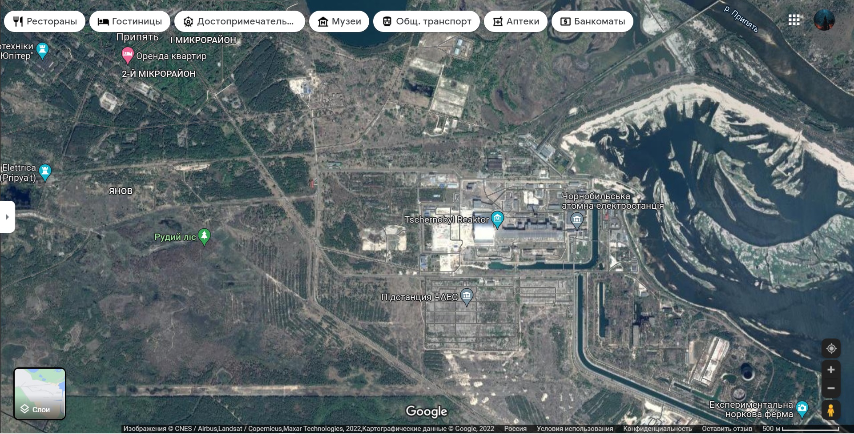The image size is (854, 434).
Task: Zoom in with the plus button
Action: [831, 370]
